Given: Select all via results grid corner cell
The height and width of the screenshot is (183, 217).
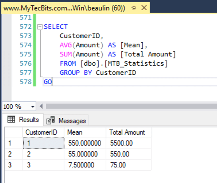Looking at the screenshot, I should [x=13, y=132].
